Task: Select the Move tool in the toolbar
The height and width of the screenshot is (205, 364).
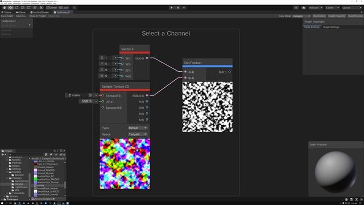Action: pos(10,7)
